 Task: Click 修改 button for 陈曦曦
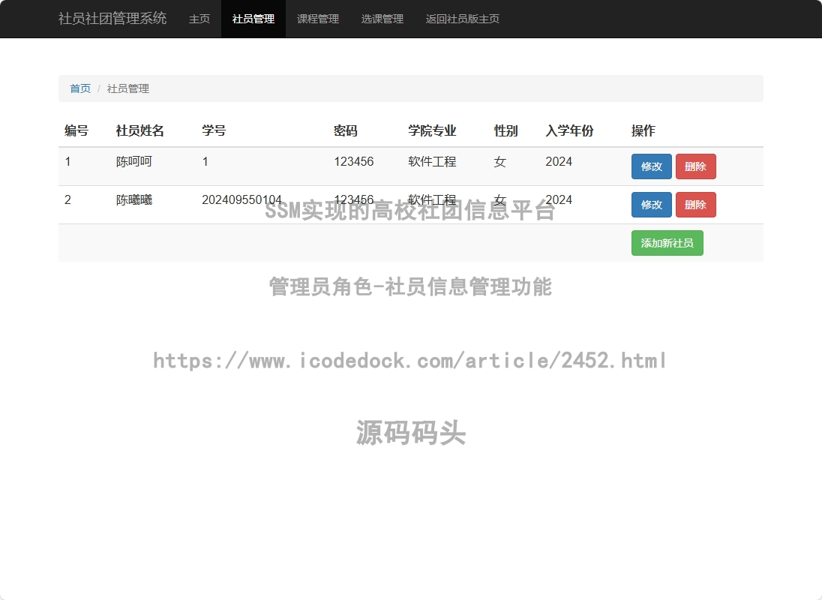coord(651,205)
